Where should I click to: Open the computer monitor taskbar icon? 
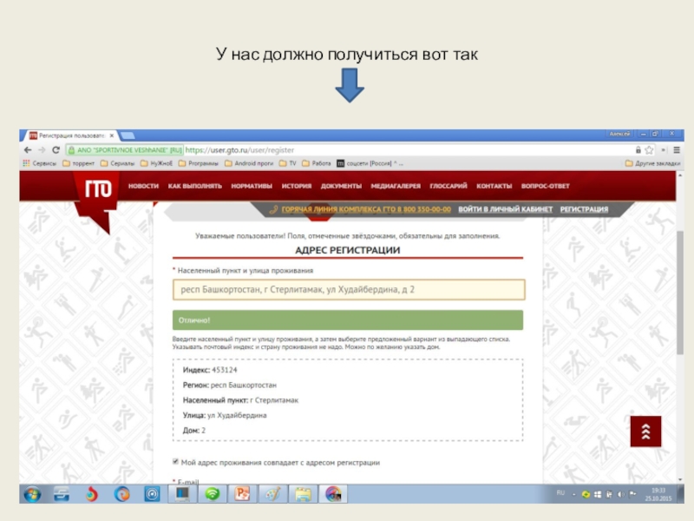coord(182,494)
